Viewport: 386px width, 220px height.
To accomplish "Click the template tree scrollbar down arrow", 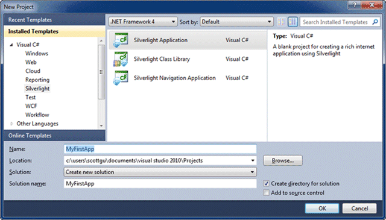I will click(101, 126).
